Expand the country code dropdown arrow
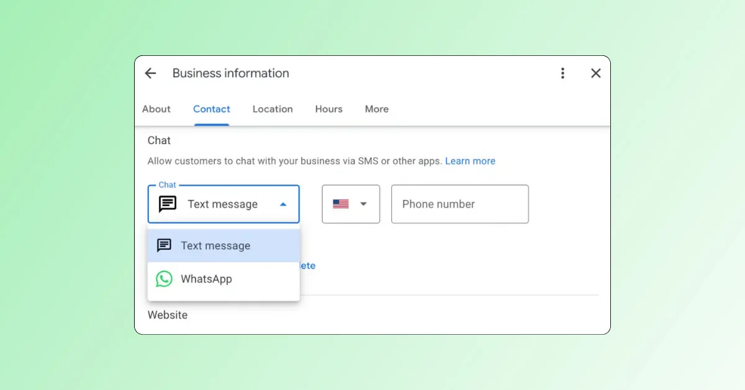 tap(364, 204)
